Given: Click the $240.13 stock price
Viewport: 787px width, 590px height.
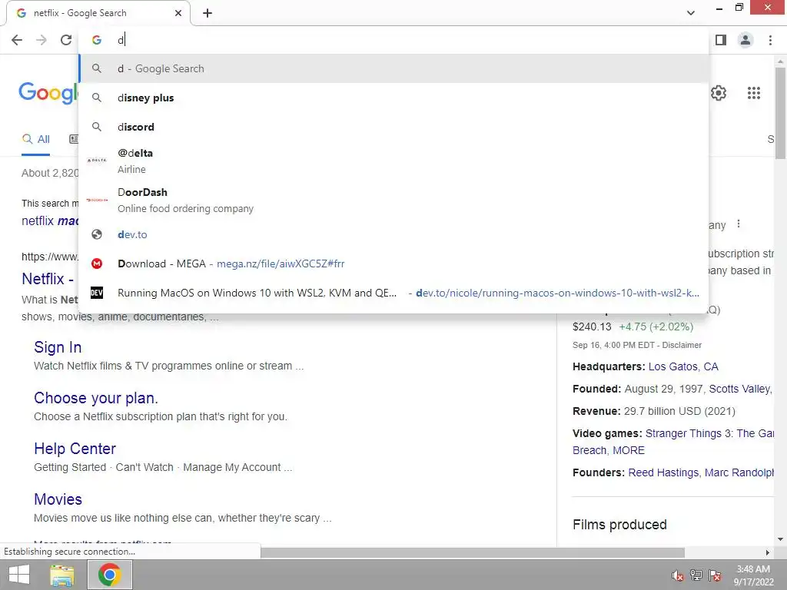Looking at the screenshot, I should click(x=592, y=327).
